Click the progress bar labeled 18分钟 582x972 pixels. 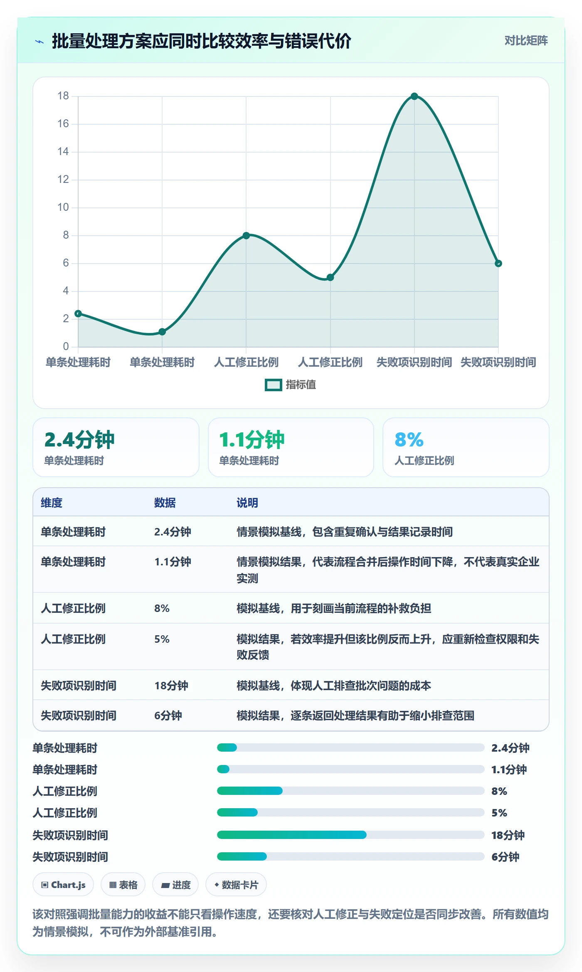[x=350, y=835]
